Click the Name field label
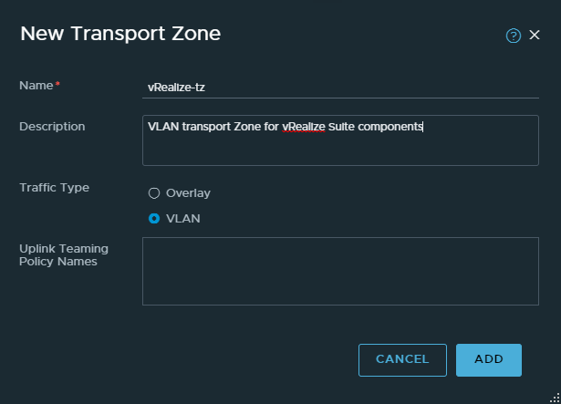Screen dimensions: 561x404 (36, 85)
